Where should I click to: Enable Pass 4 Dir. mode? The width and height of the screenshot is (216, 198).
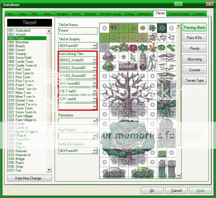194,38
